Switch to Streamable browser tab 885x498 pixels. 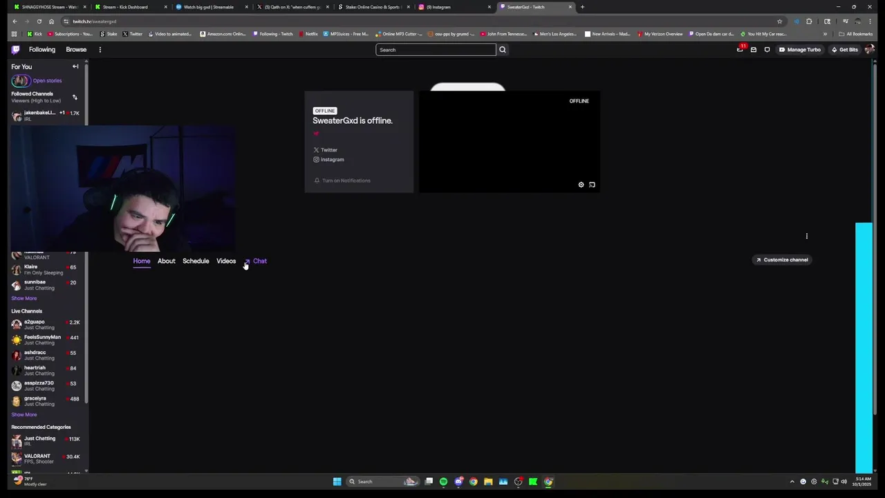click(212, 7)
